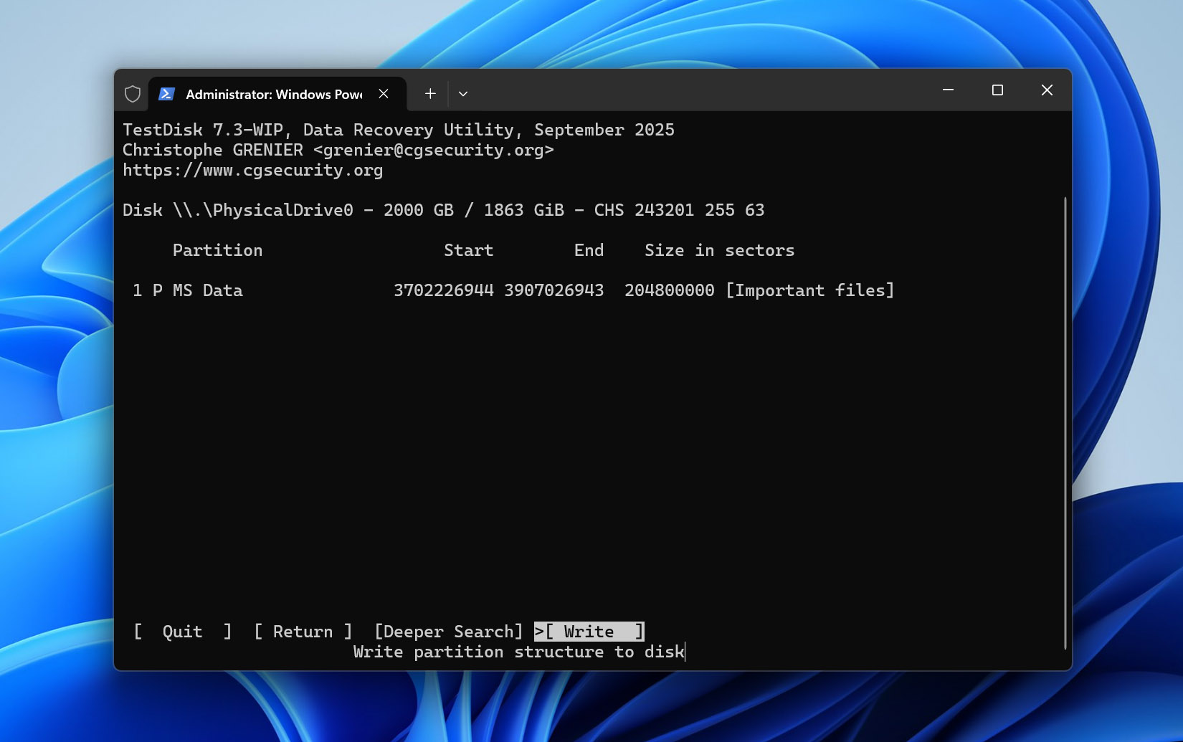Maximize the terminal window

997,90
